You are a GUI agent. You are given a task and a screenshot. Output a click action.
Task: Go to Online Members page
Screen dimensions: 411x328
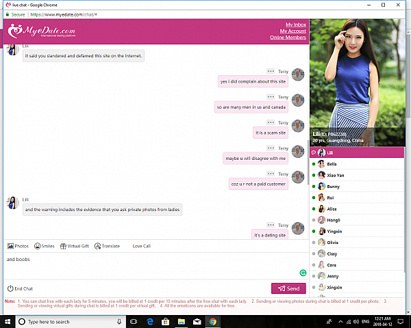pos(288,38)
